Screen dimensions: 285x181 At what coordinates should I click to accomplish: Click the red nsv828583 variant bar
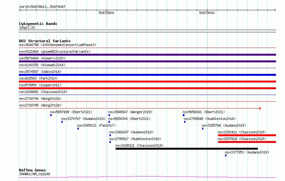(147, 82)
